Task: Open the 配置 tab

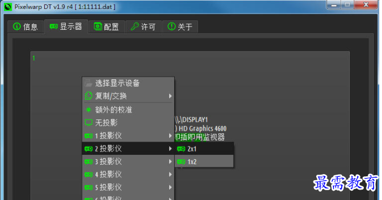Action: tap(107, 26)
